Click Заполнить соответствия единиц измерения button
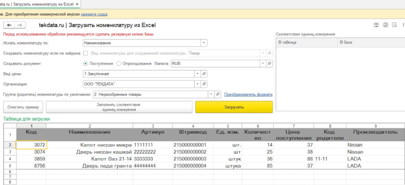This screenshot has height=185, width=405. click(119, 107)
